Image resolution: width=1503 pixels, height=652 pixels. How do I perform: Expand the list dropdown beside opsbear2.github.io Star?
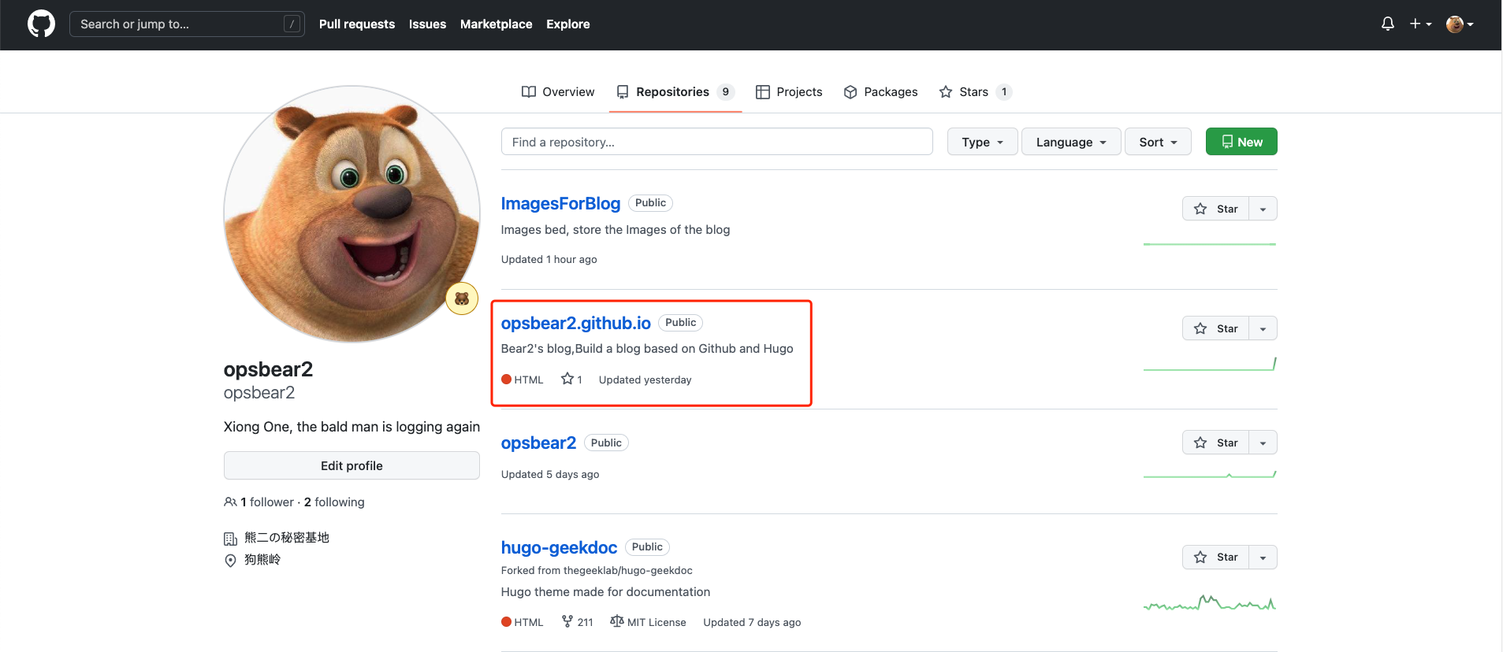pyautogui.click(x=1263, y=328)
